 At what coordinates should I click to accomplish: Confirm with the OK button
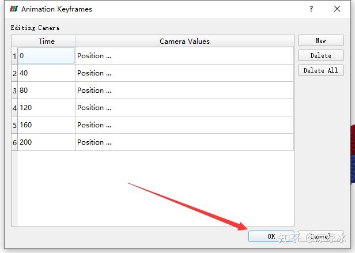(271, 236)
